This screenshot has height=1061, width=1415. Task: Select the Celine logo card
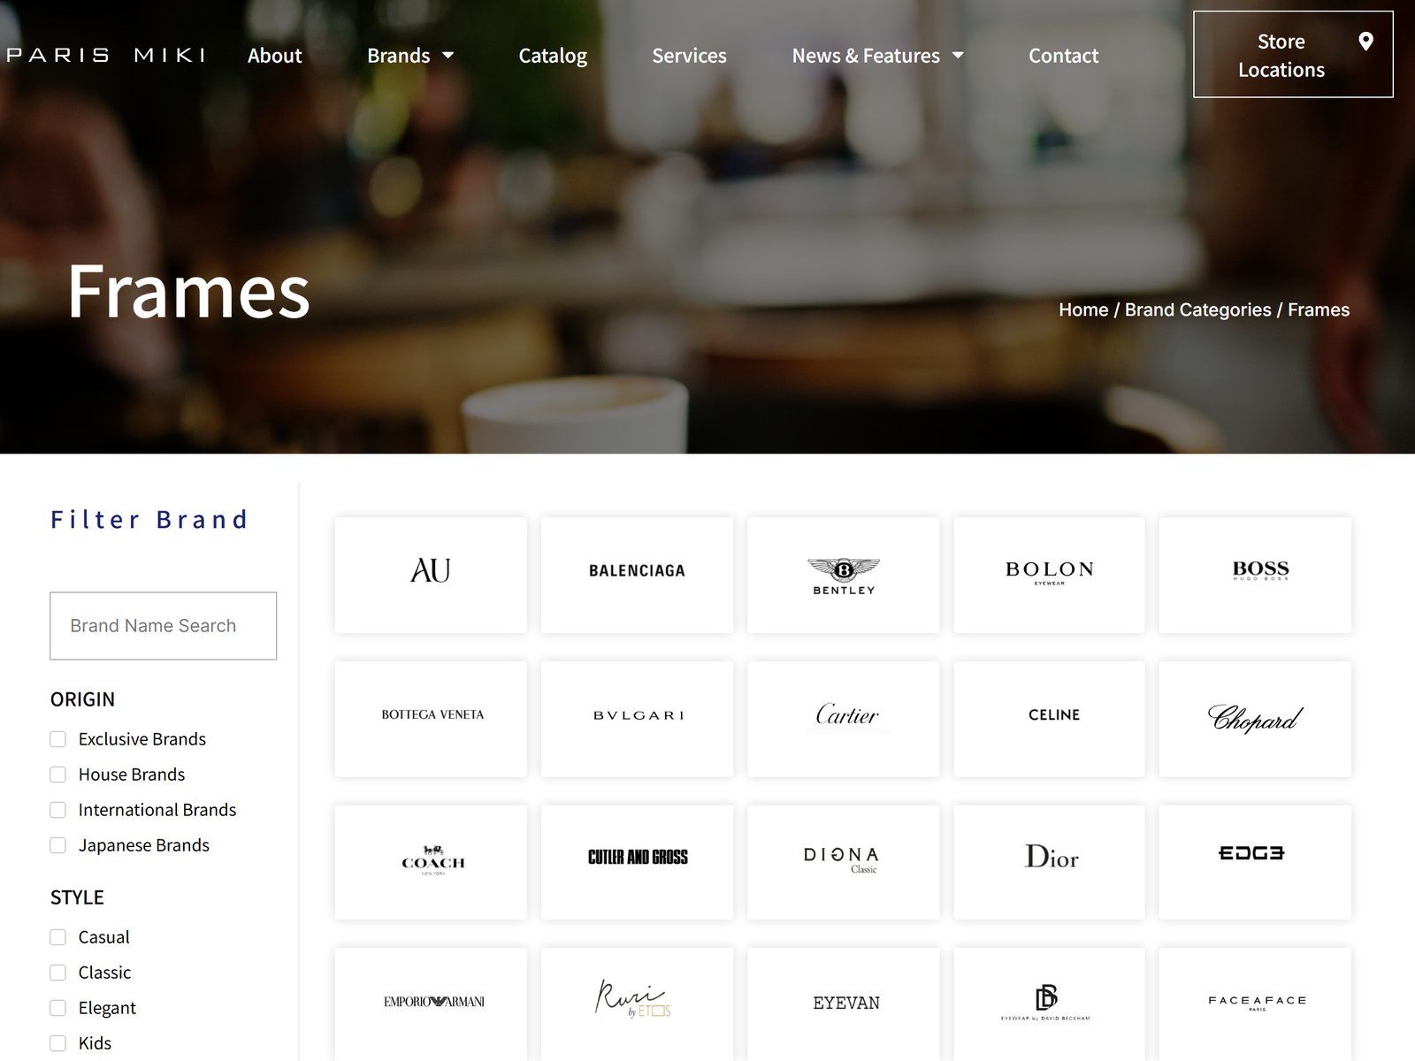point(1049,719)
